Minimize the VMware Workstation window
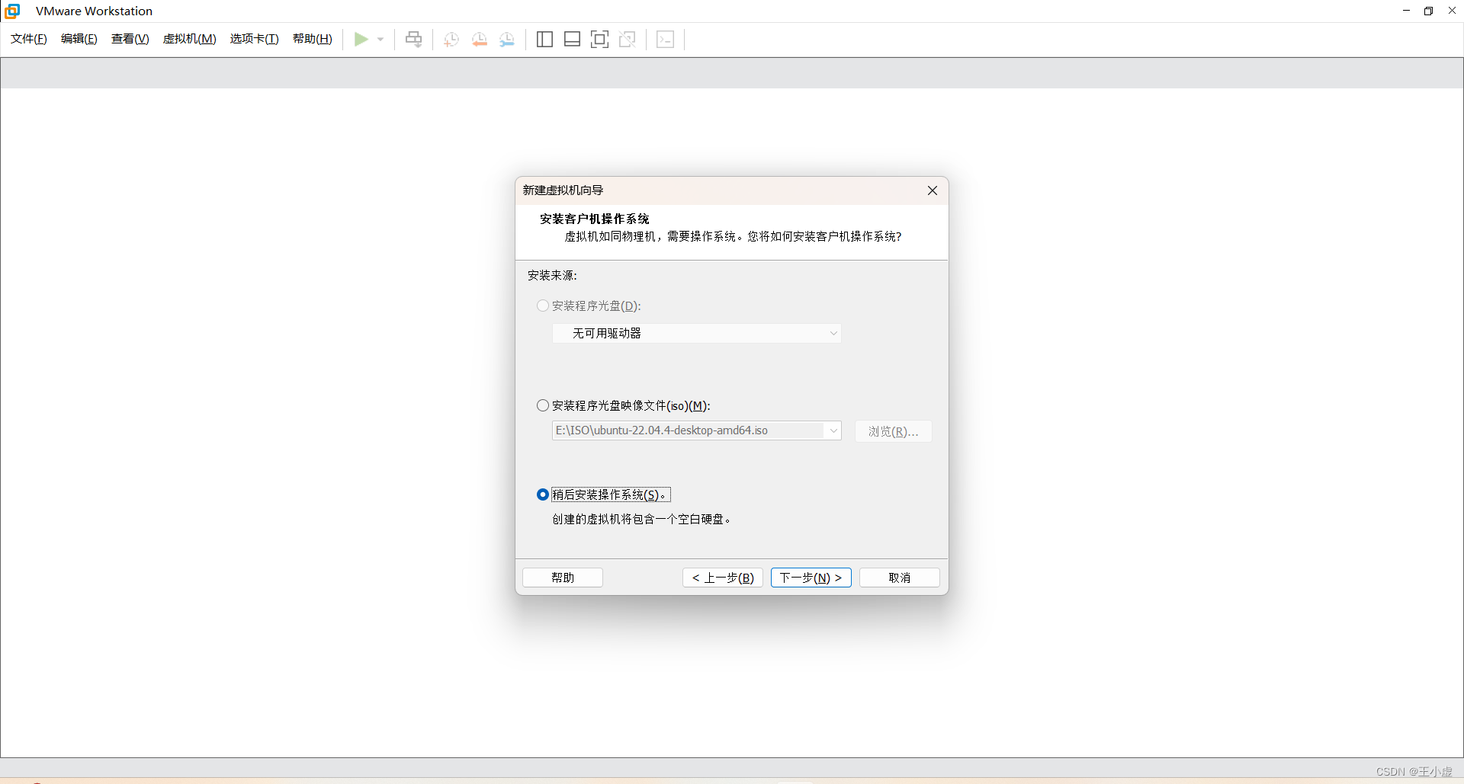This screenshot has width=1464, height=784. coord(1406,11)
